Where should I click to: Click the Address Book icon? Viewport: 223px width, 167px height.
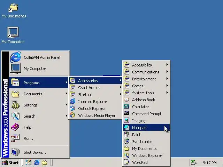pyautogui.click(x=126, y=100)
